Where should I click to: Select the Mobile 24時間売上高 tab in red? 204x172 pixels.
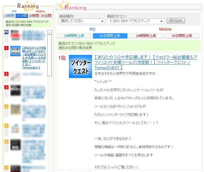(146, 36)
